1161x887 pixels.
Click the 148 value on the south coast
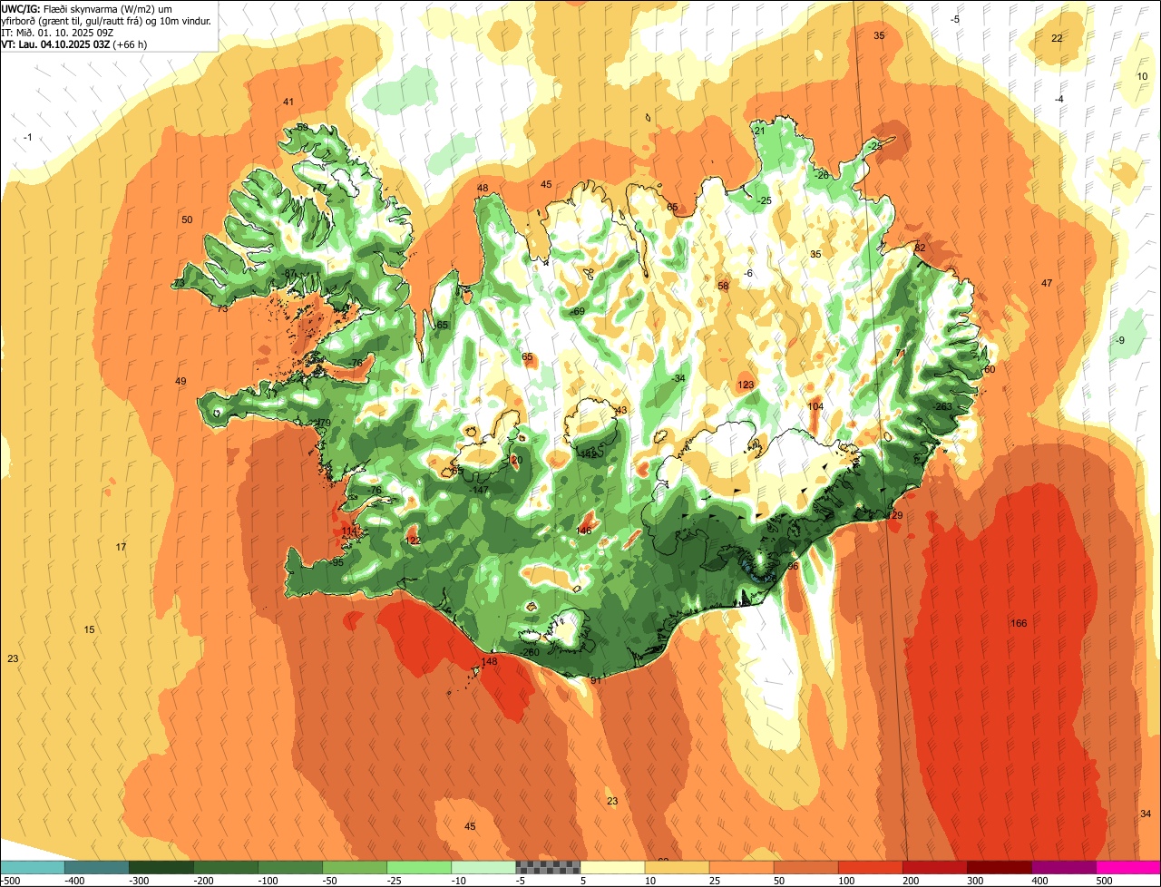[490, 662]
